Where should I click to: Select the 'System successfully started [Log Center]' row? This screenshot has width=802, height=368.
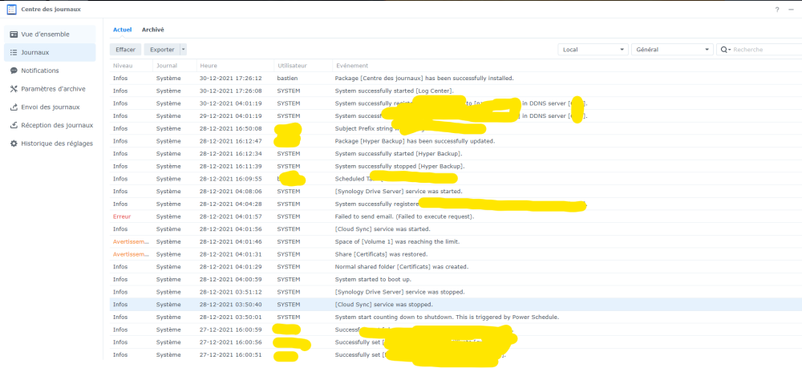point(456,91)
